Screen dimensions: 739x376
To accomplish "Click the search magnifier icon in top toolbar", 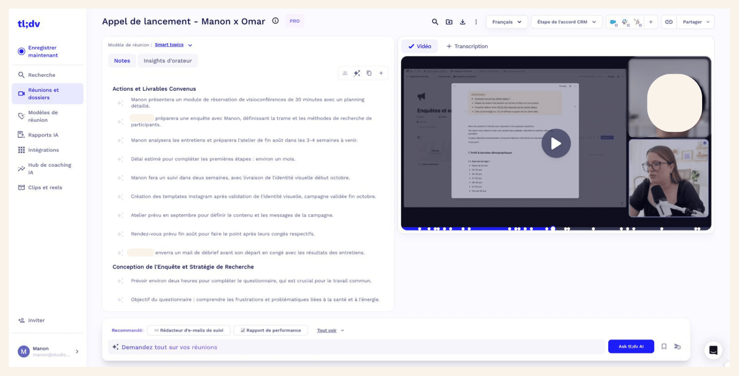I will pos(435,22).
